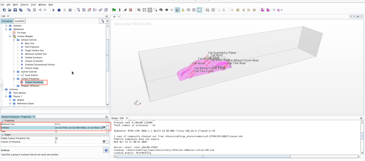
Task: Click the tree filter icon beside Scene/Plot
Action: click(x=102, y=21)
